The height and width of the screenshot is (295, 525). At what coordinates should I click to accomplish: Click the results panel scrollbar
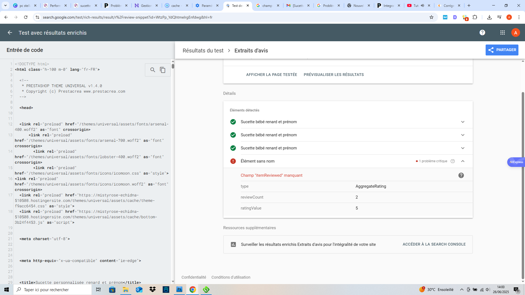click(x=523, y=186)
